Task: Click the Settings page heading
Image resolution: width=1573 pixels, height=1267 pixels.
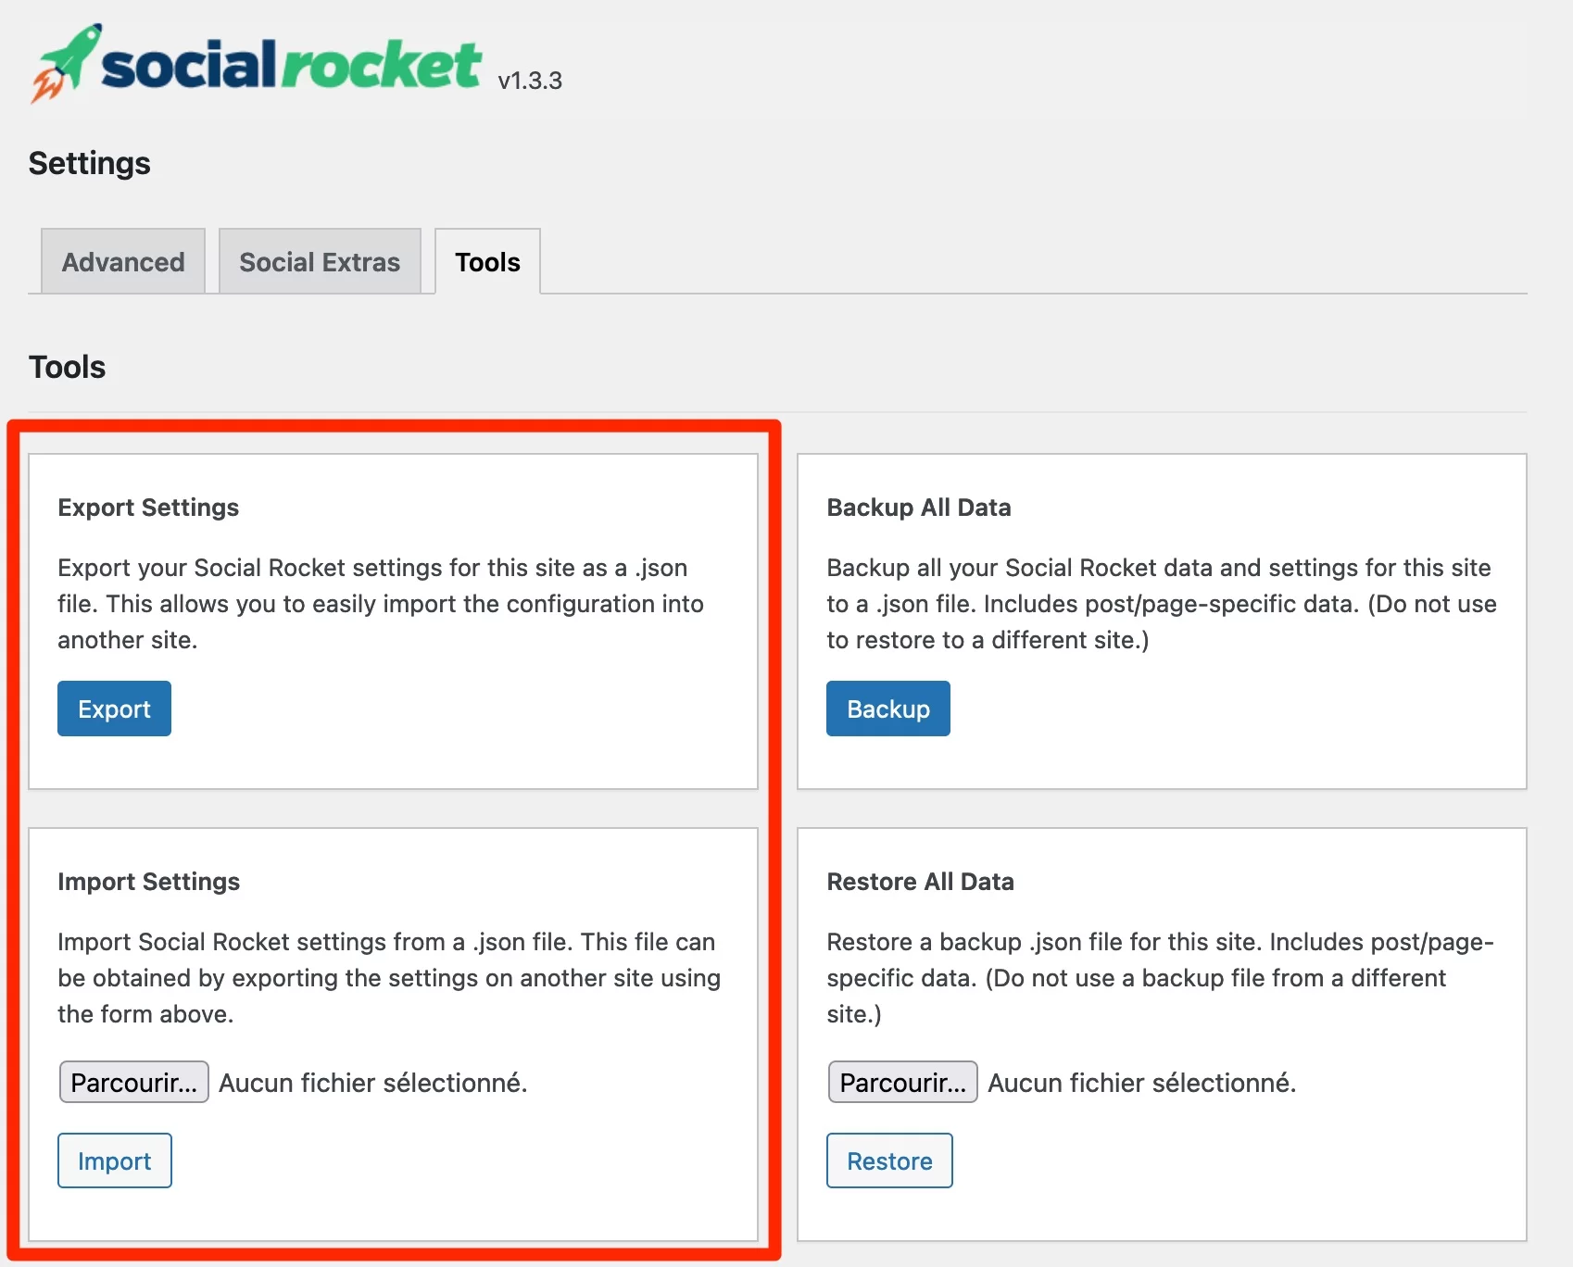Action: (90, 163)
